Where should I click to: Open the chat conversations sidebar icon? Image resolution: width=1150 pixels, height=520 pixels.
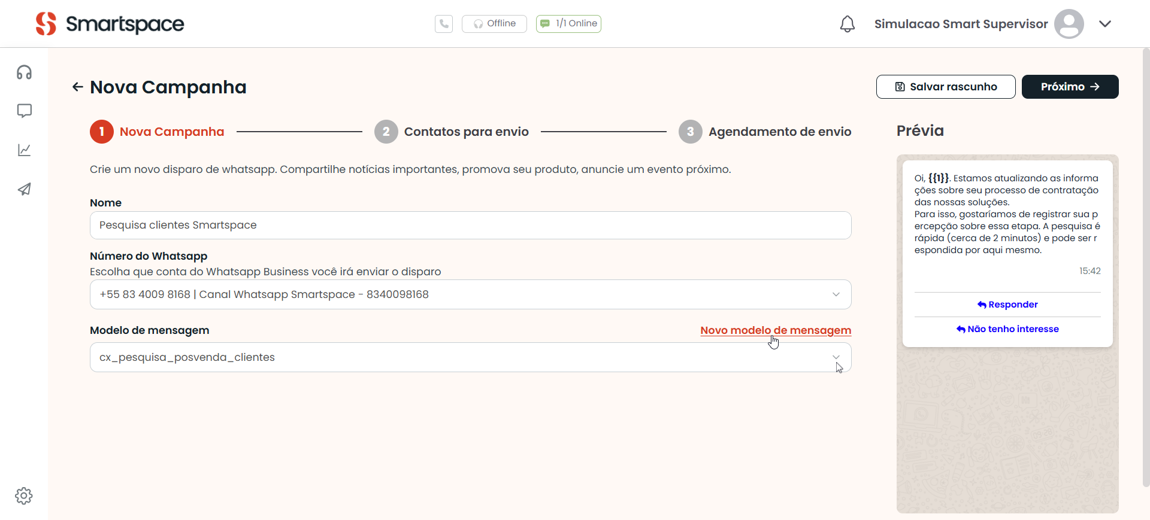pos(24,111)
